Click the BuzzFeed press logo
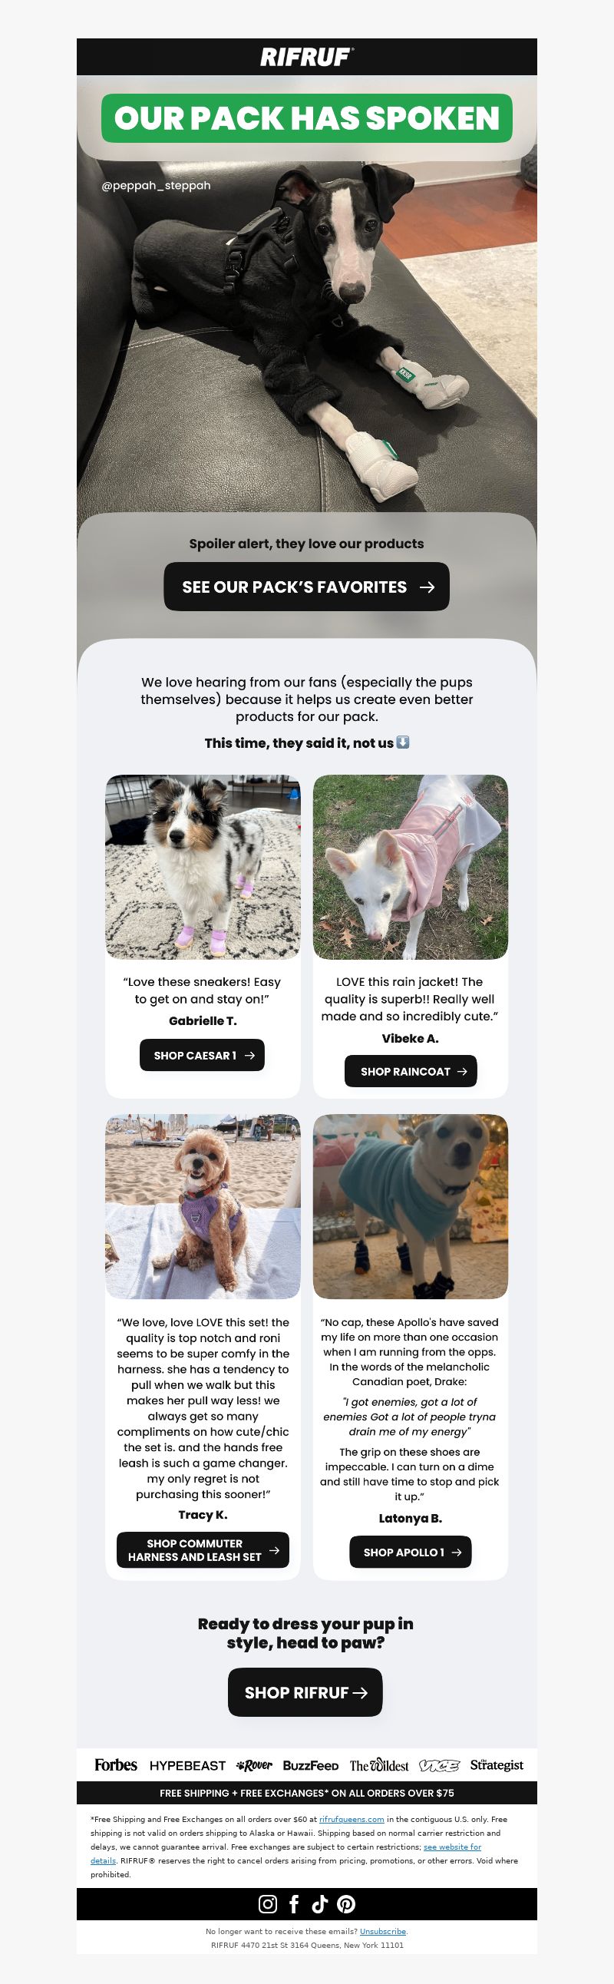Viewport: 614px width, 1984px height. (310, 1765)
